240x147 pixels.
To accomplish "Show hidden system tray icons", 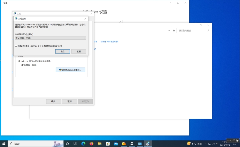I will point(206,144).
